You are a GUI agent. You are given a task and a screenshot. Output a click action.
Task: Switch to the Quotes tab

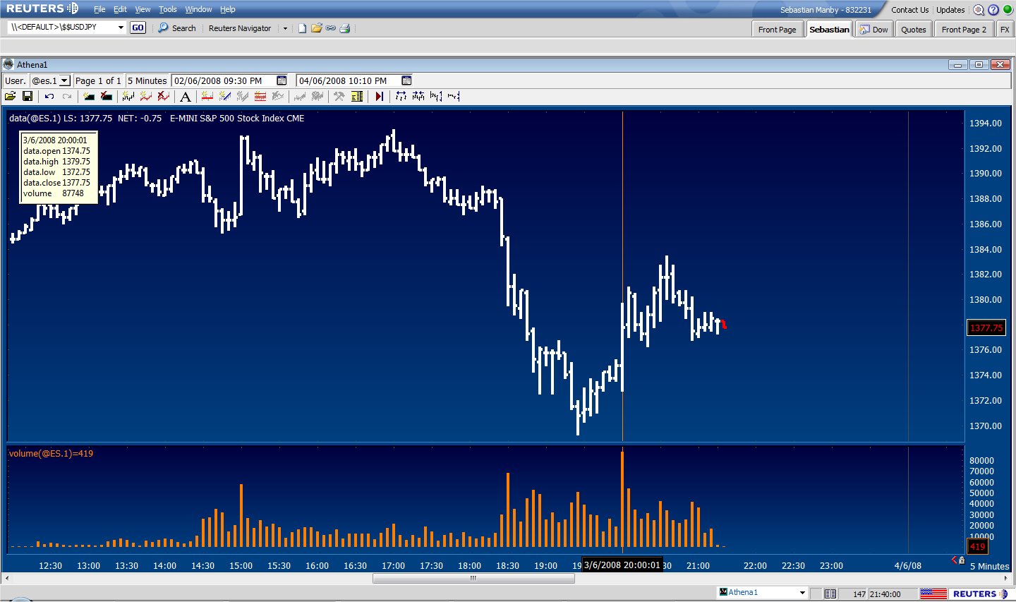click(x=913, y=30)
